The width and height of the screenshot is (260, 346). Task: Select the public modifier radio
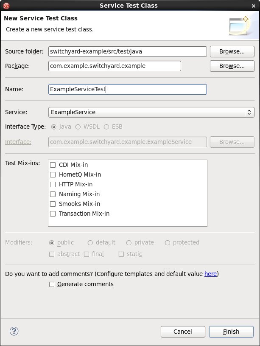(52, 243)
